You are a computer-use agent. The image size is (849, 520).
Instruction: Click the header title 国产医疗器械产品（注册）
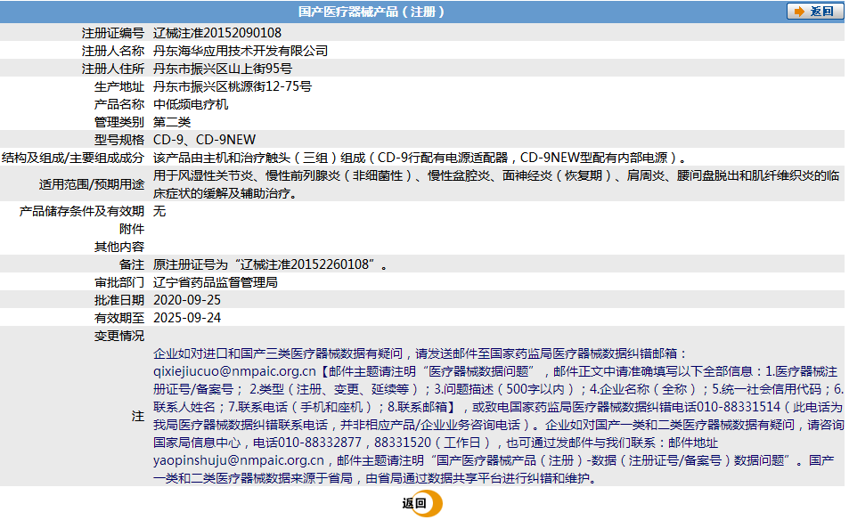click(371, 12)
